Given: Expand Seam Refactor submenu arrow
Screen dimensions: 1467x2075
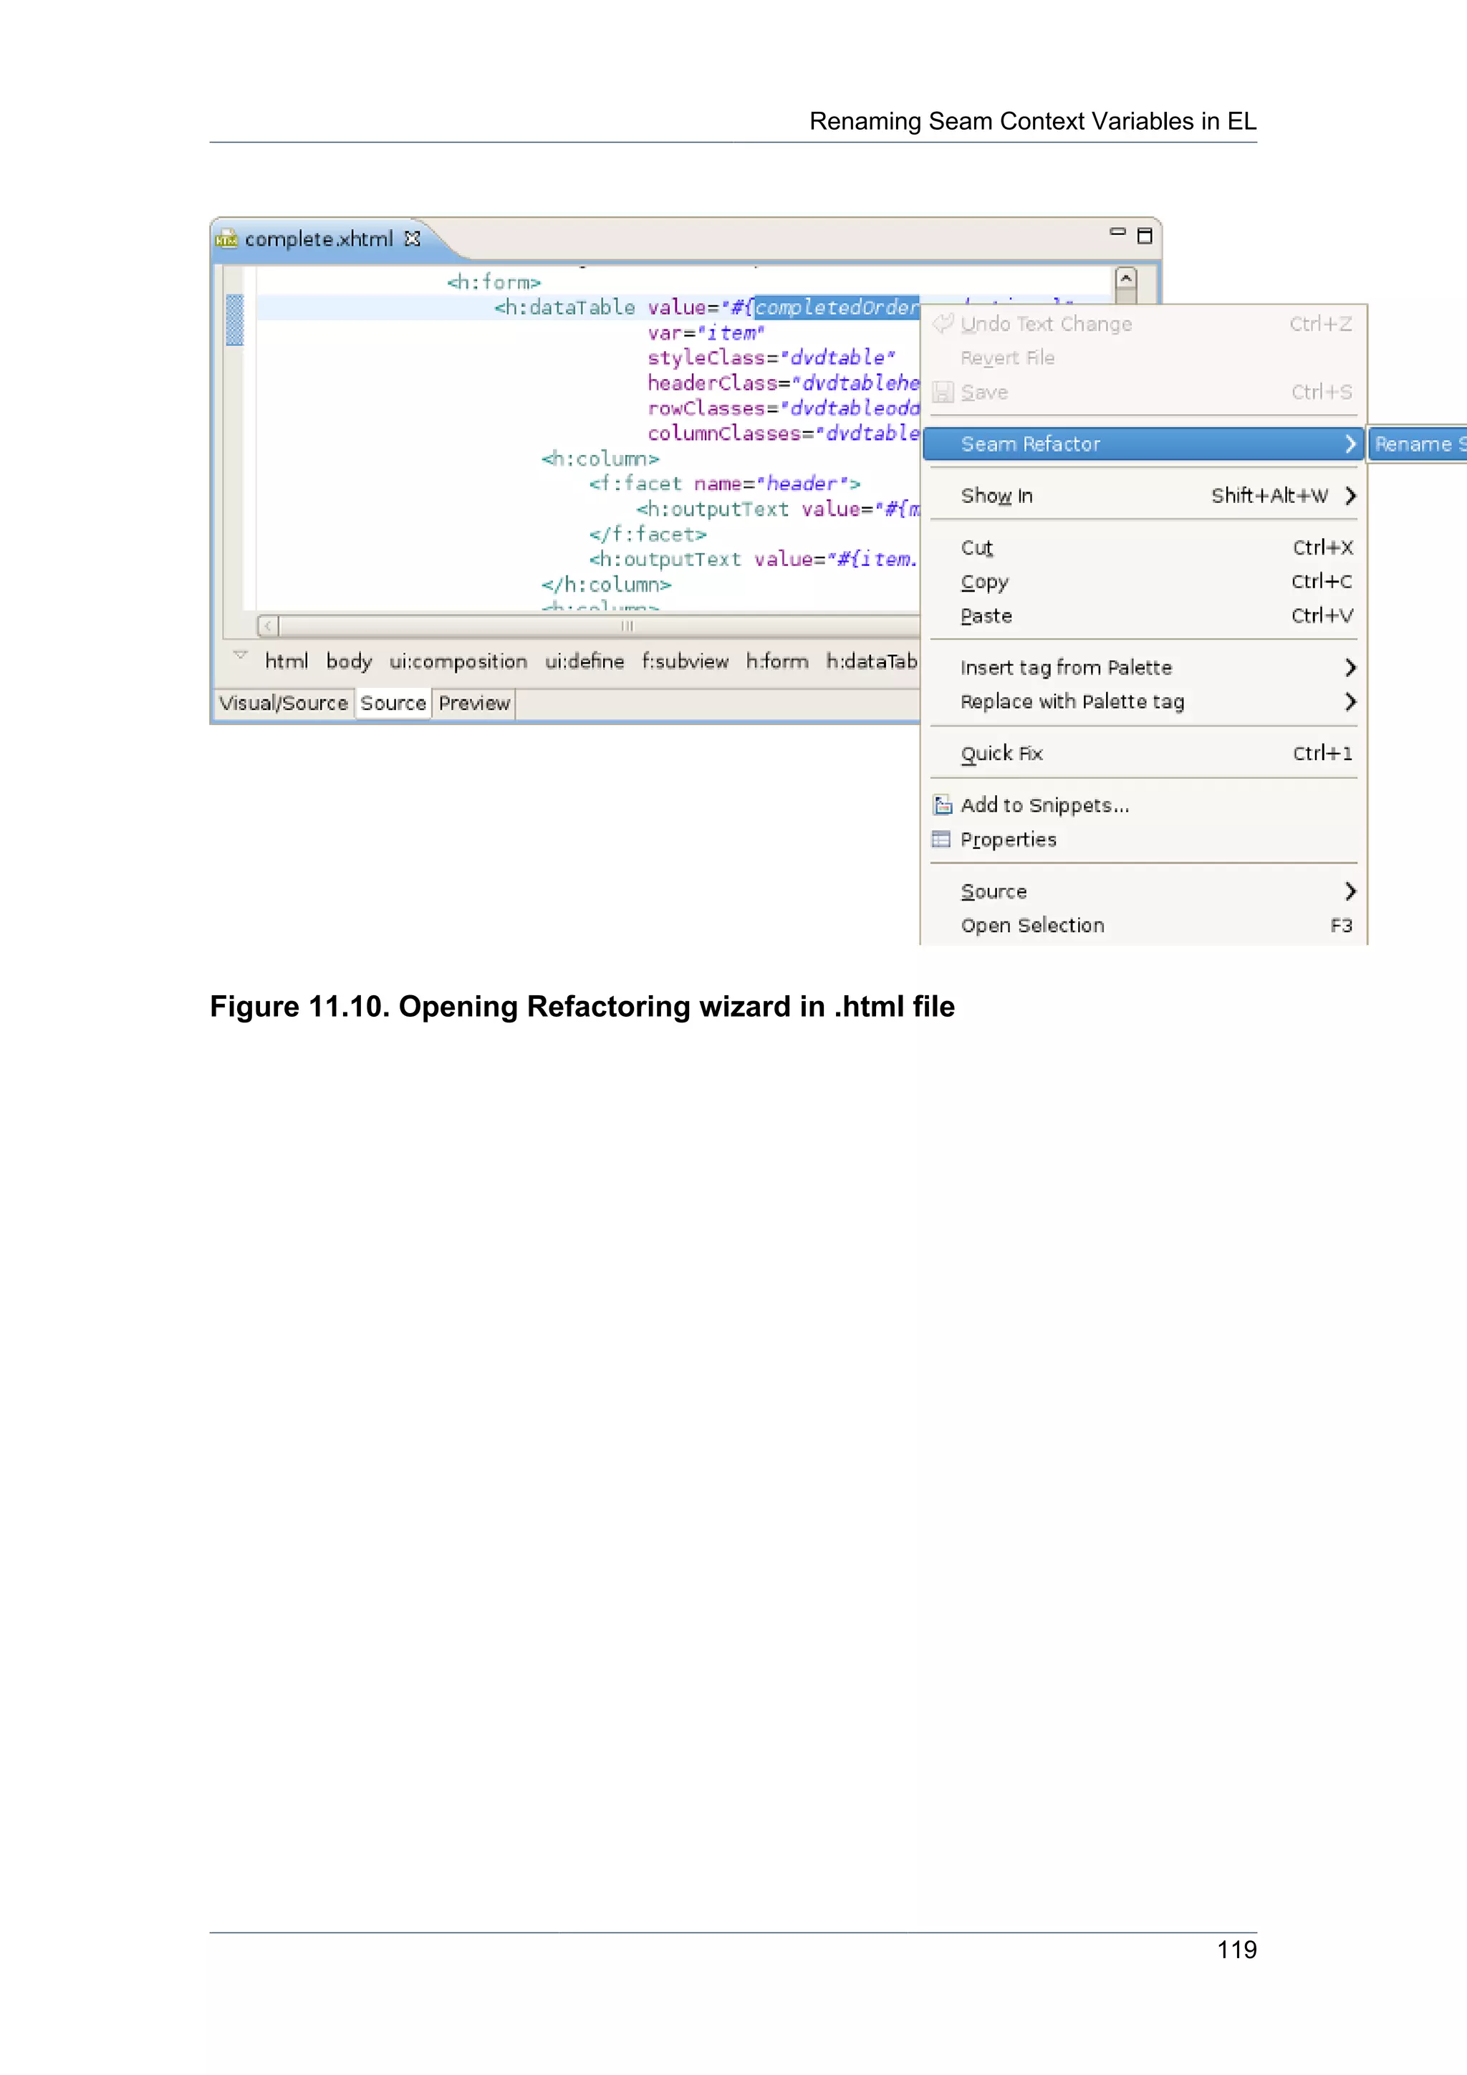Looking at the screenshot, I should [x=1350, y=444].
